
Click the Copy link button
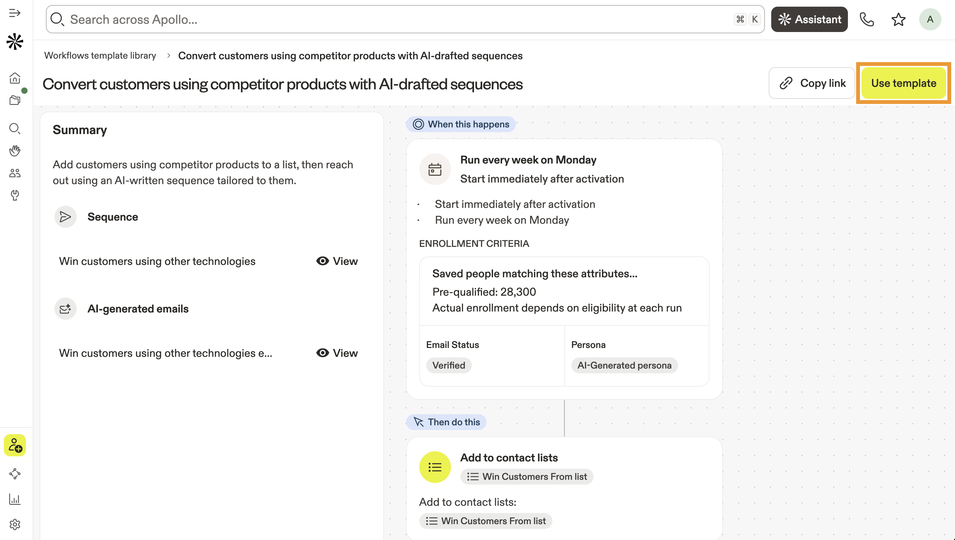pos(811,83)
